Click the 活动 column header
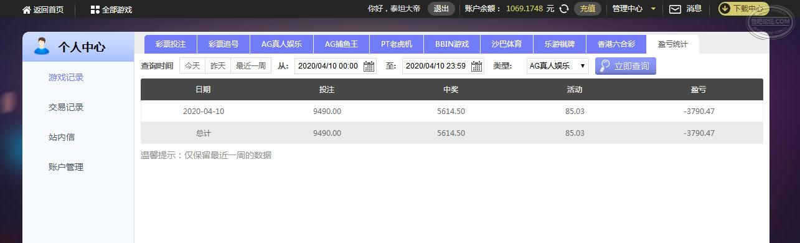800x243 pixels. [x=575, y=90]
